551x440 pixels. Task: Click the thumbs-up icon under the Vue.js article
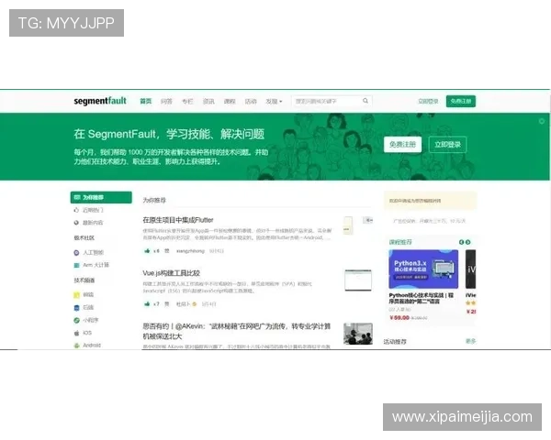[147, 303]
